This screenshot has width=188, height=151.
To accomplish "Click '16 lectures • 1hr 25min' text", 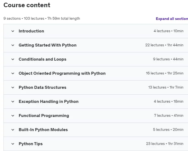I will 165,73.
